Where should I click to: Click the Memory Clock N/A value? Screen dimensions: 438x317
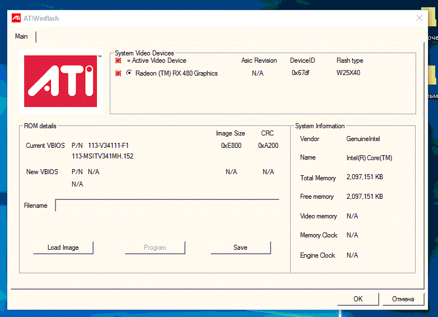click(352, 235)
